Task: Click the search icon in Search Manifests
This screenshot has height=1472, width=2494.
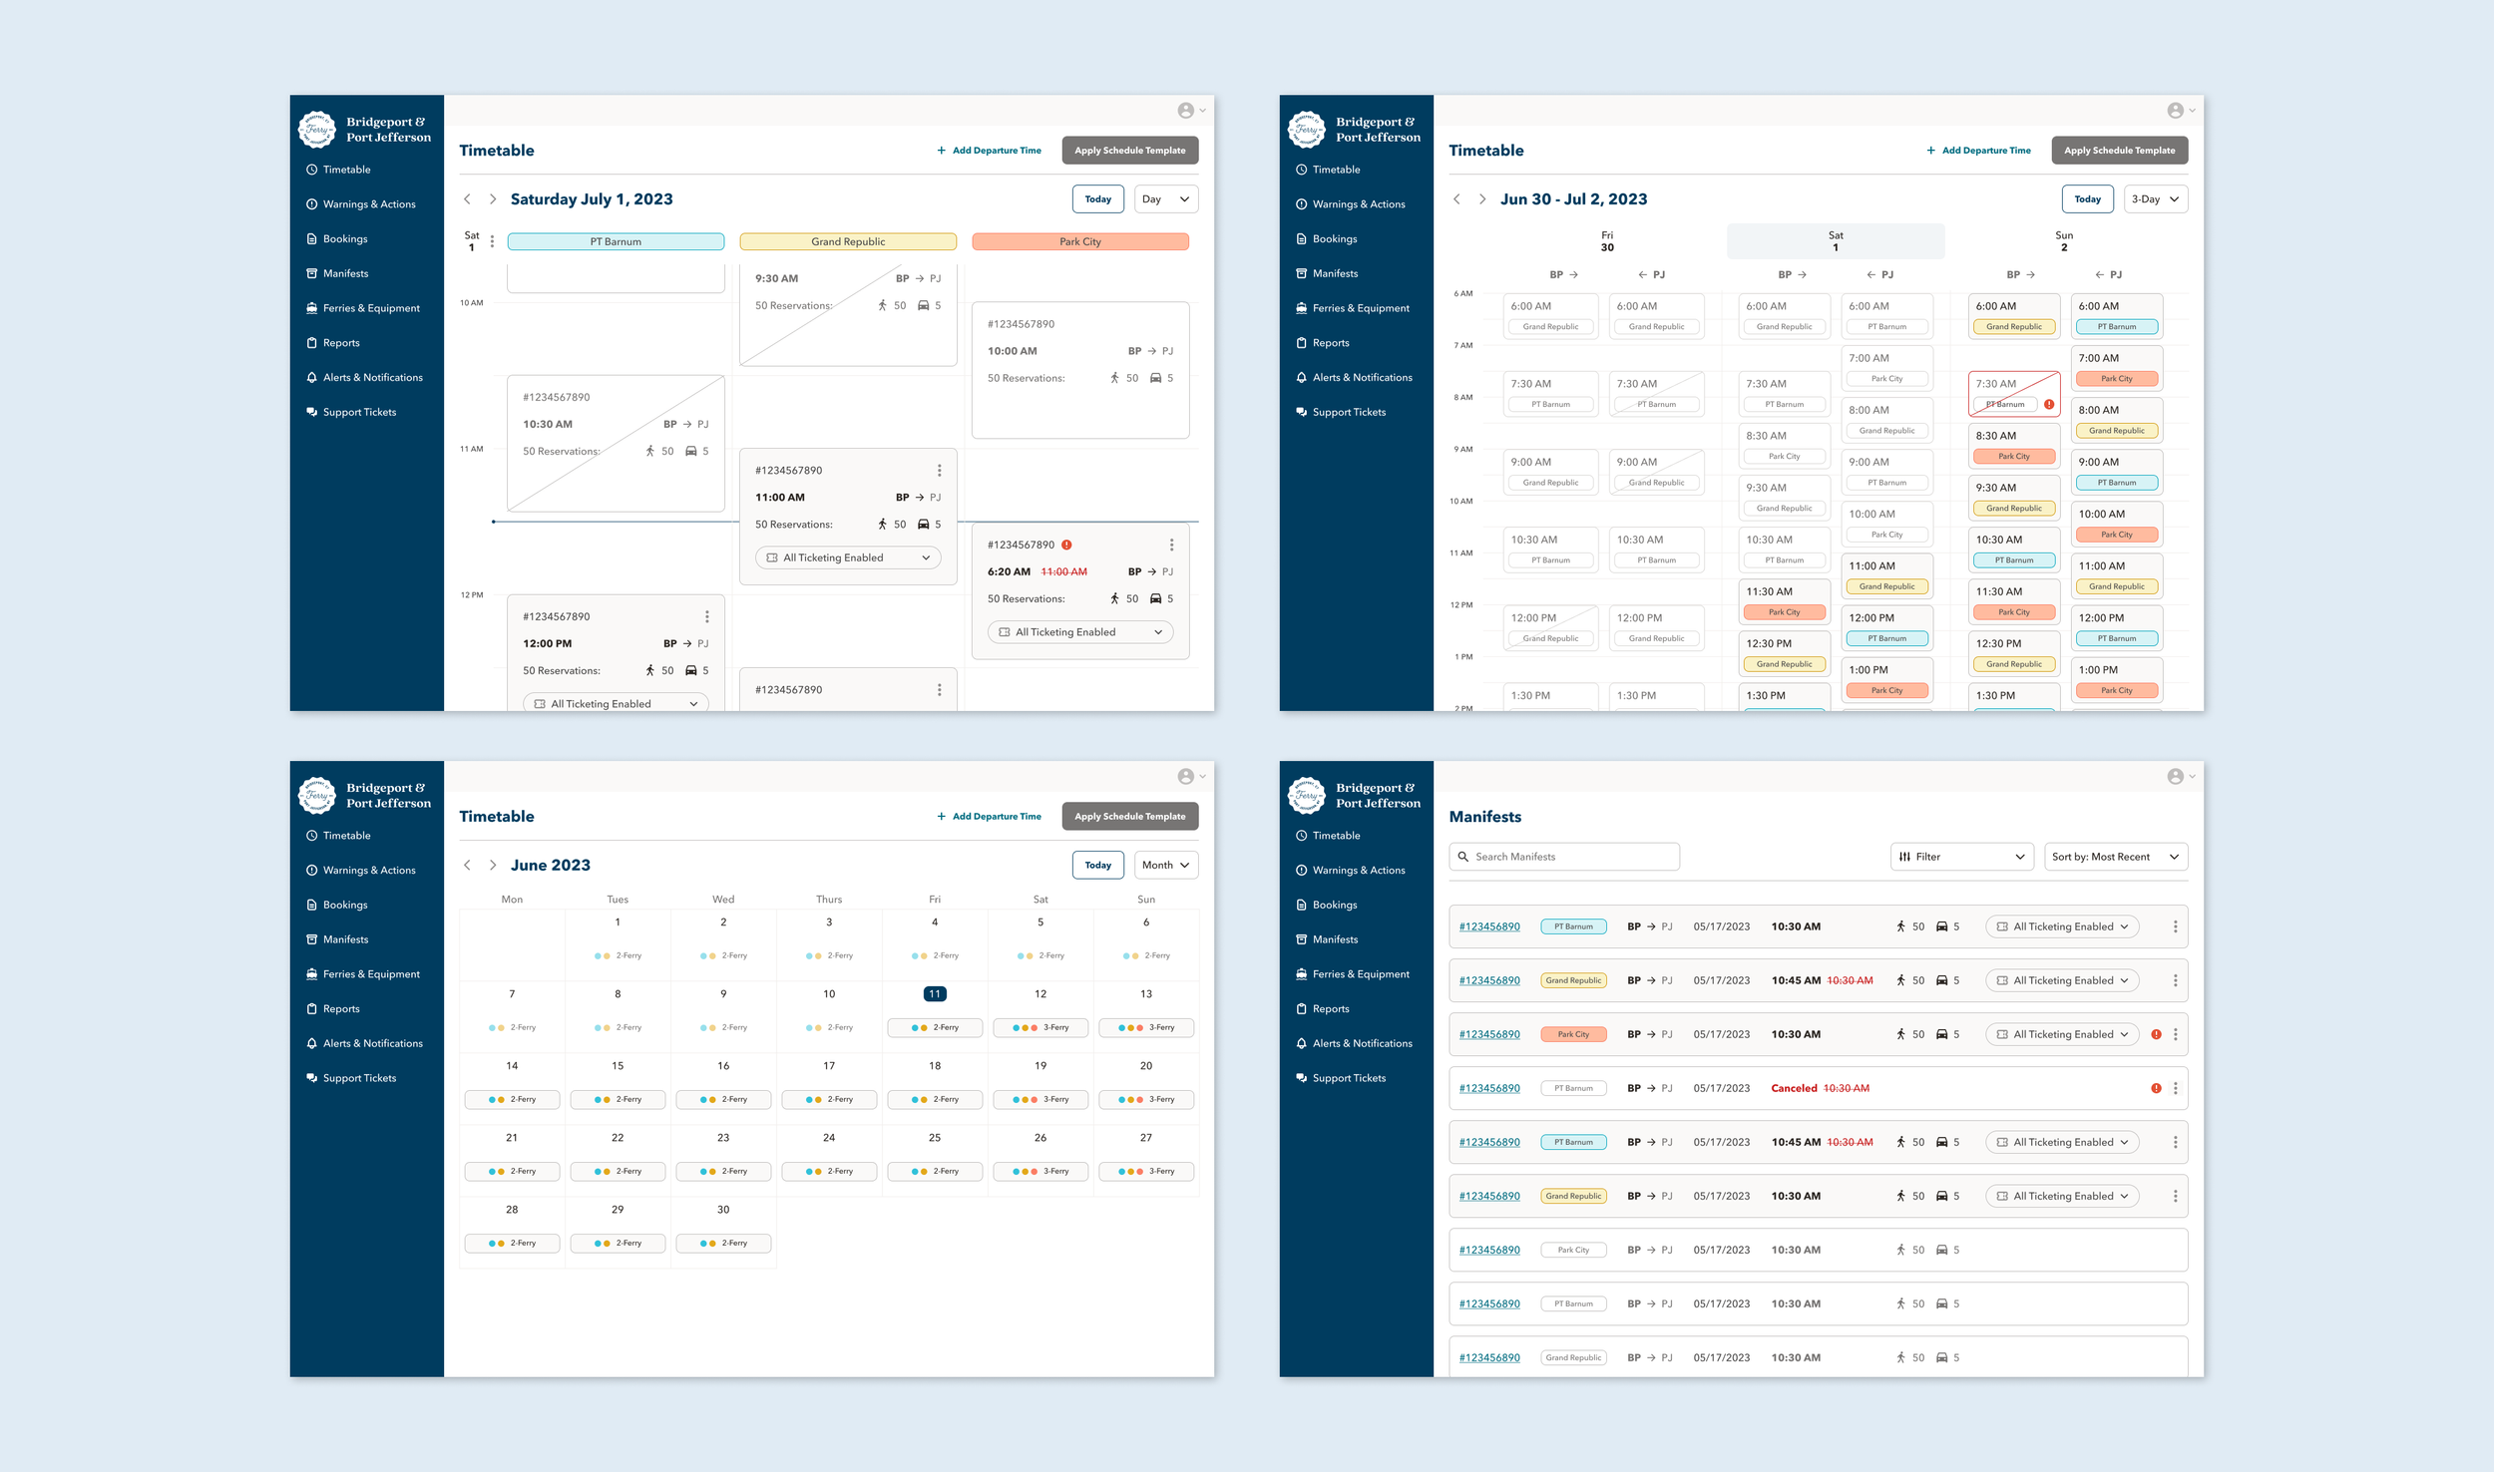Action: click(1463, 857)
